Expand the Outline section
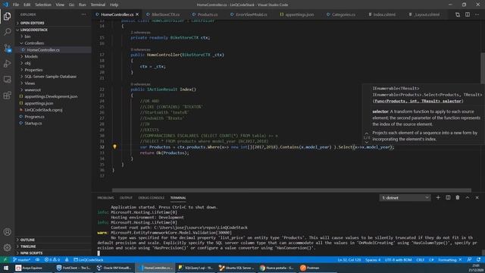 coord(27,240)
